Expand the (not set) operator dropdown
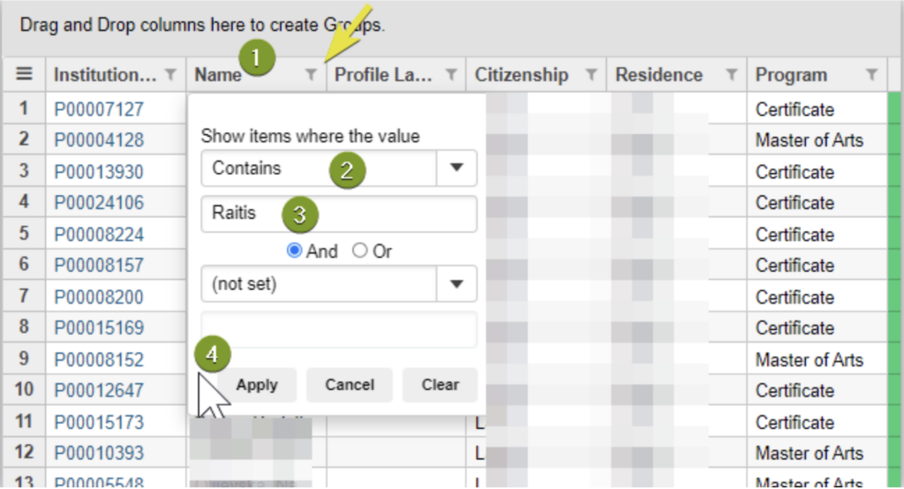 pyautogui.click(x=456, y=283)
